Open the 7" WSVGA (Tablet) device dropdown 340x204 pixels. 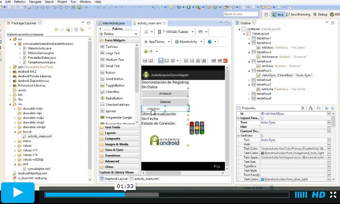pyautogui.click(x=175, y=32)
